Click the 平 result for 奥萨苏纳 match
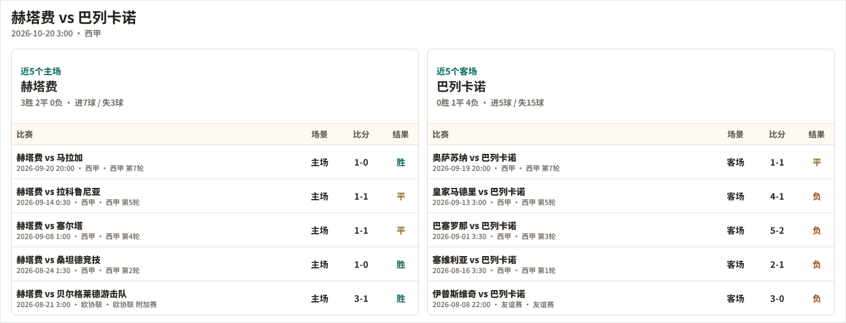This screenshot has height=323, width=846. [817, 162]
